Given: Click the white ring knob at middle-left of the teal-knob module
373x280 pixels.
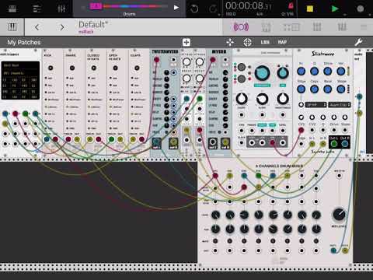Looking at the screenshot, I should point(242,99).
